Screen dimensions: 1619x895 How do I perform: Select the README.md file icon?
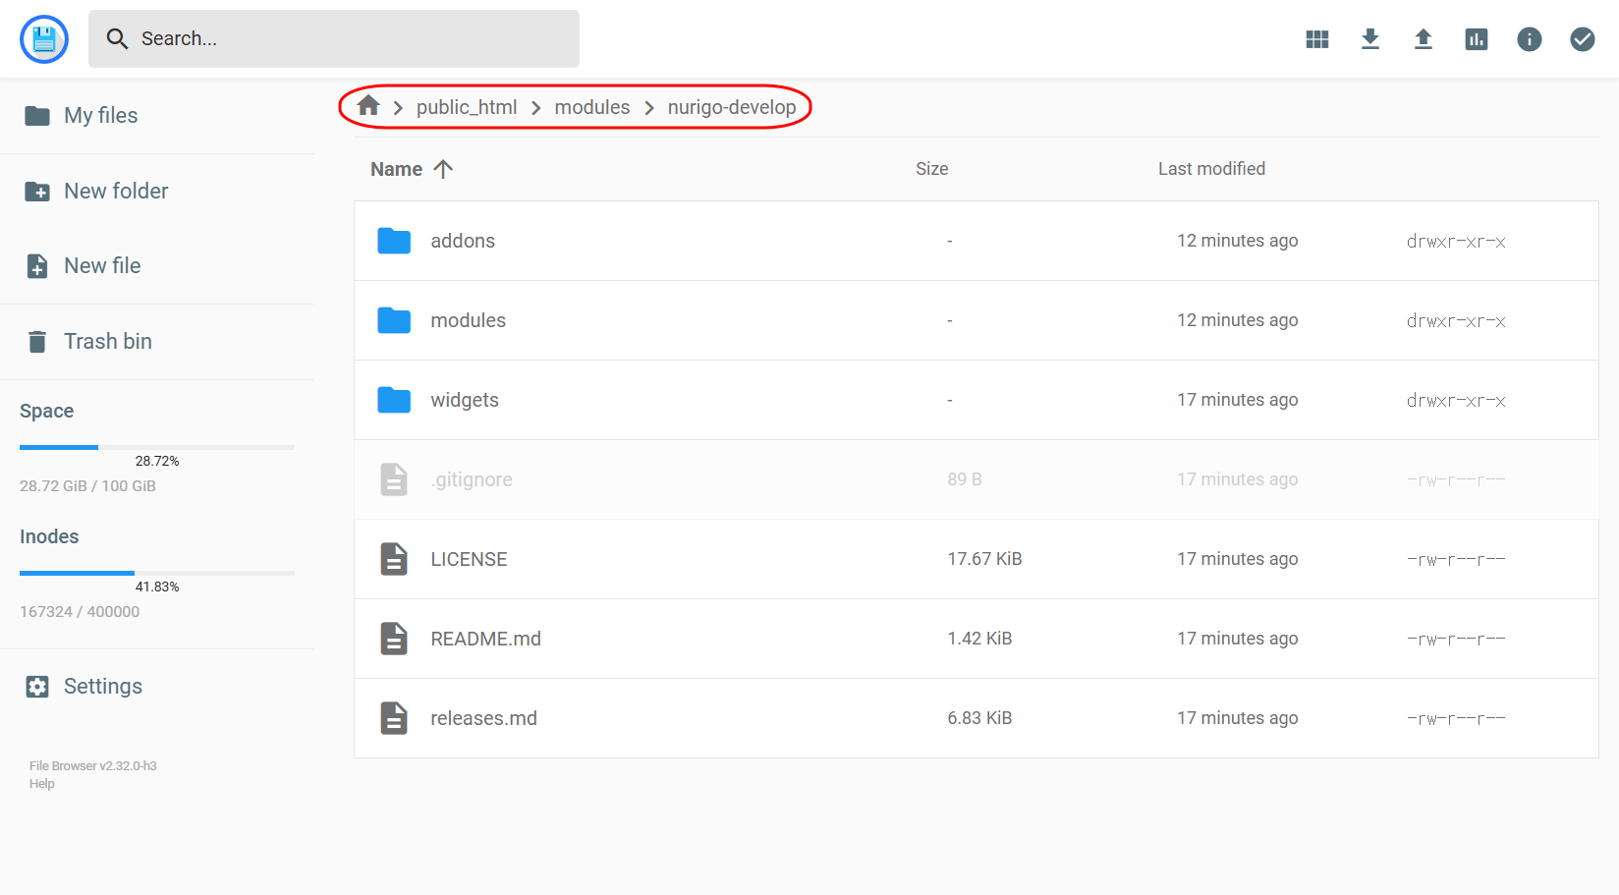[x=394, y=639]
